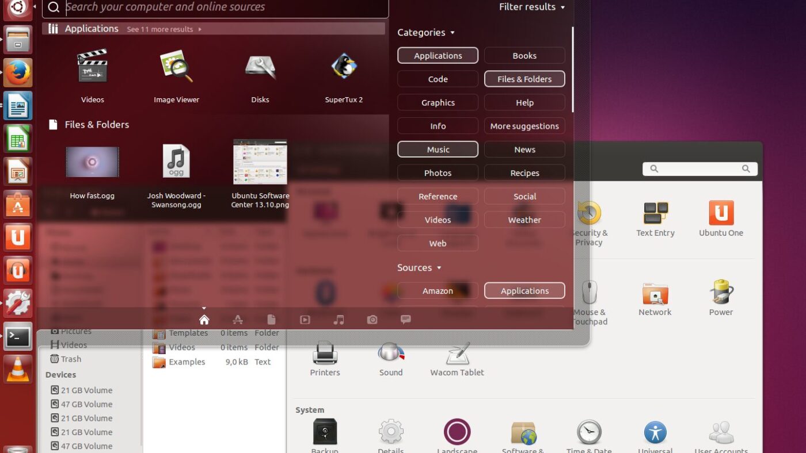Toggle the Photos category filter
Image resolution: width=806 pixels, height=453 pixels.
(x=438, y=173)
